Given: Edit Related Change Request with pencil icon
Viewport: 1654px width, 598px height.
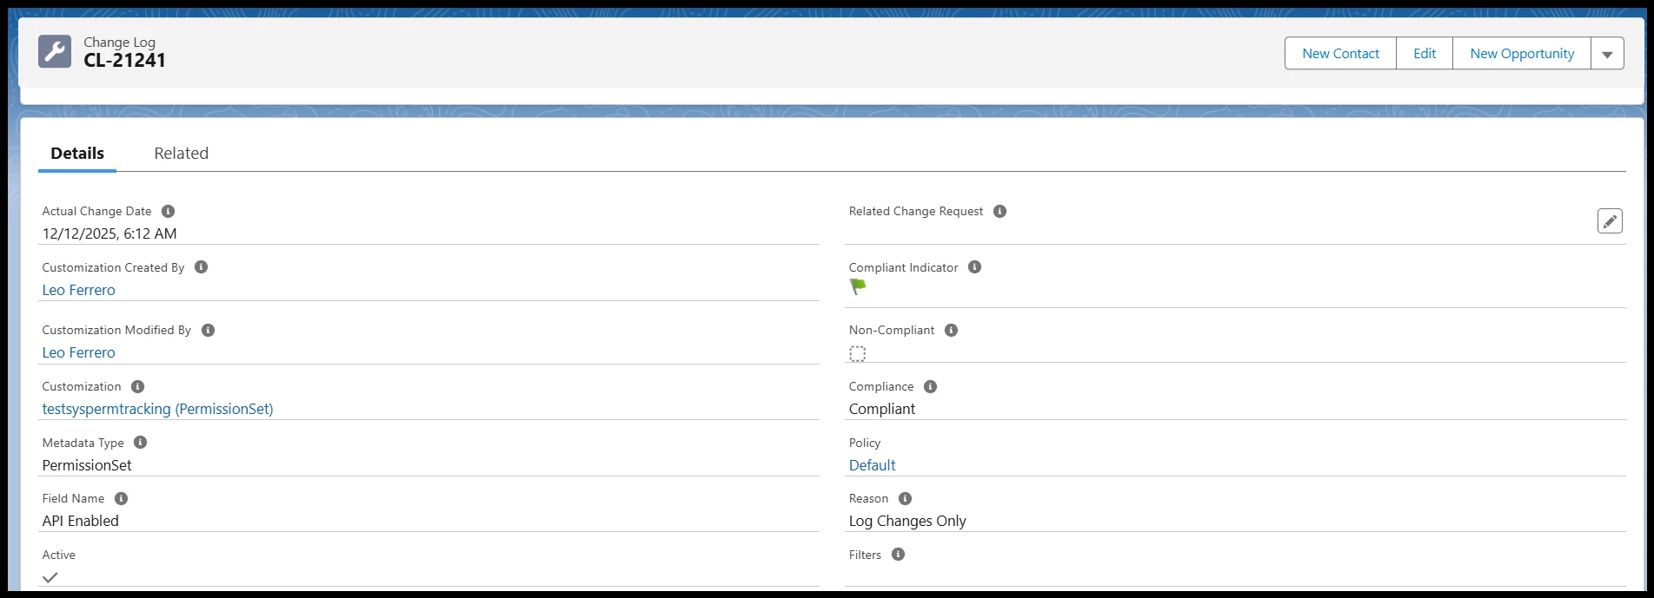Looking at the screenshot, I should [1609, 221].
